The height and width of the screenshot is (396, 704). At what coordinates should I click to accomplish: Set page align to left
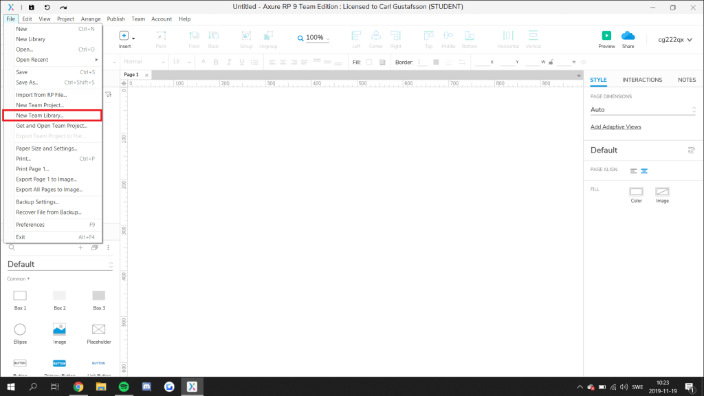pos(633,170)
